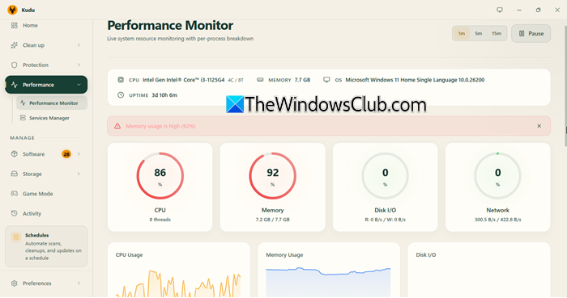Click the 'Memory usage is high (92%)' message

tap(160, 126)
